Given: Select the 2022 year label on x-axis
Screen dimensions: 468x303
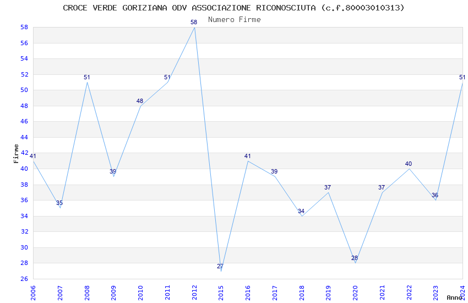Looking at the screenshot, I should (409, 293).
